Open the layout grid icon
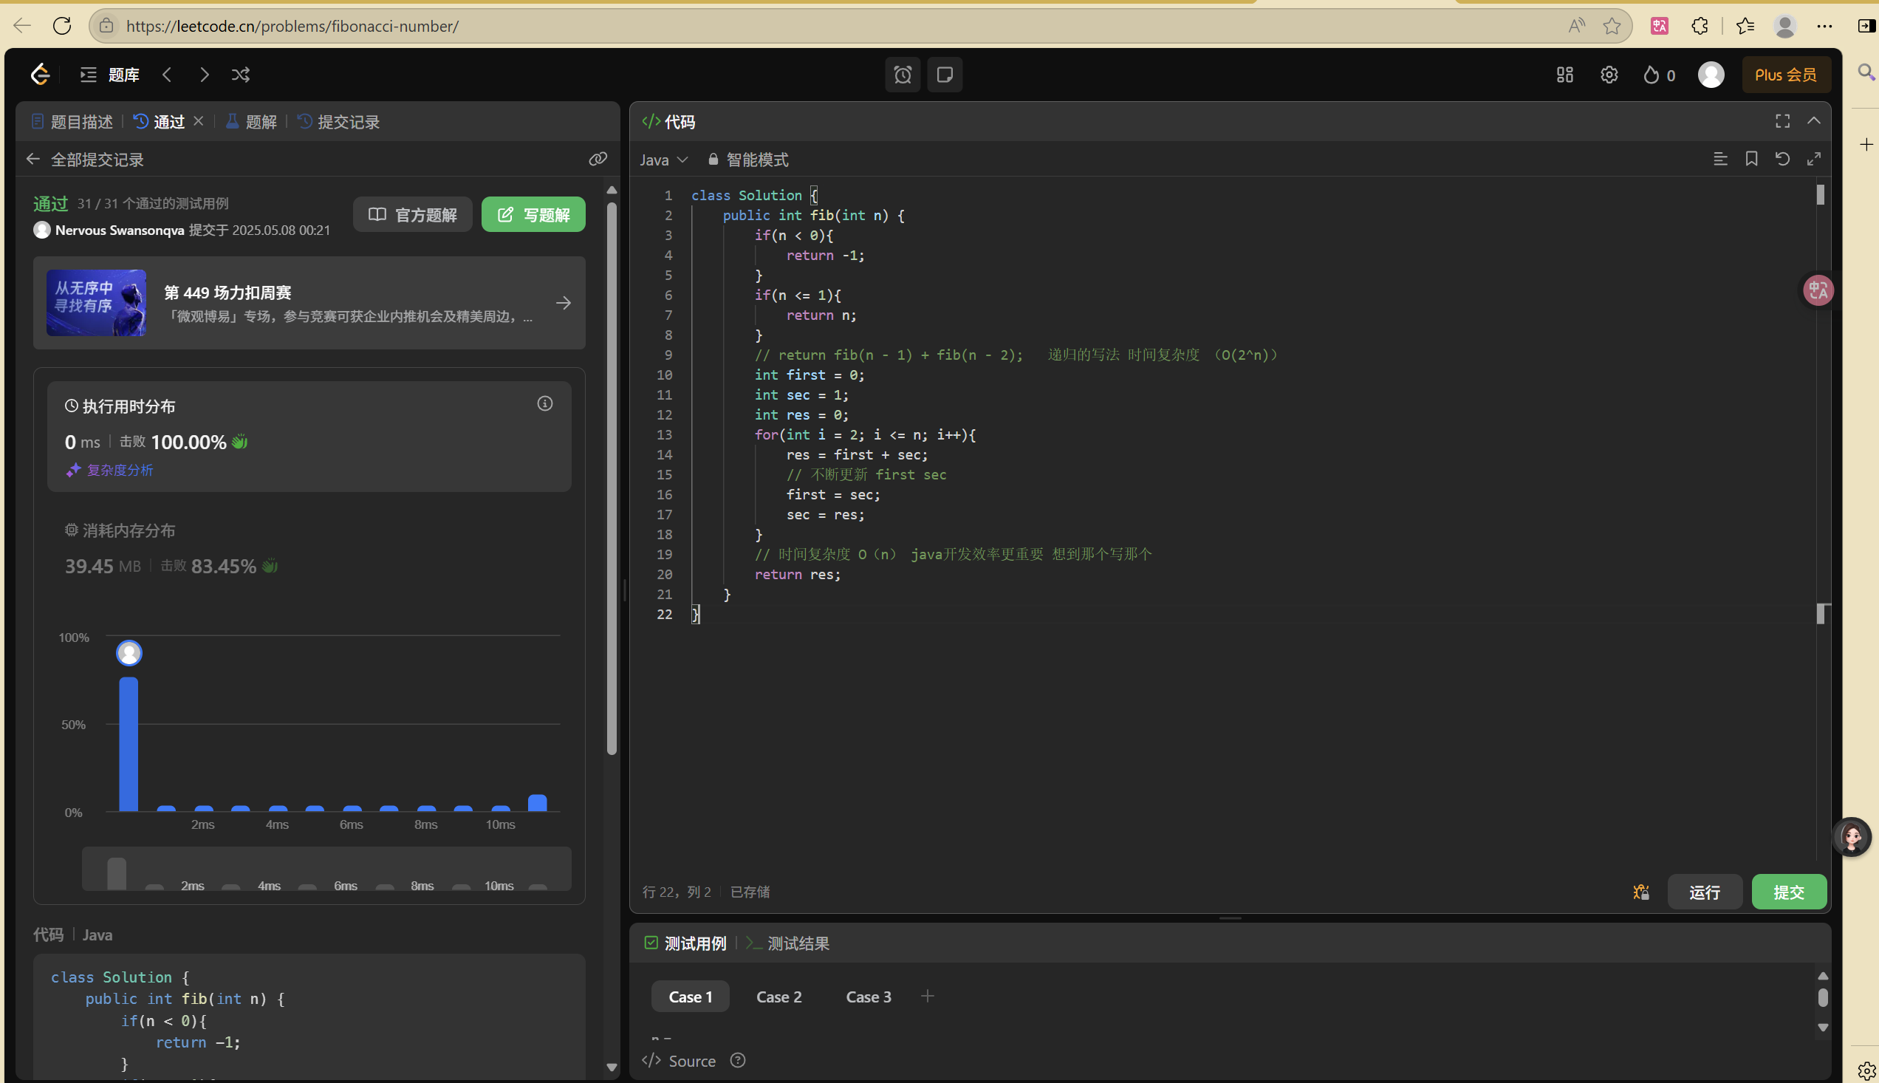The height and width of the screenshot is (1083, 1879). tap(1564, 75)
